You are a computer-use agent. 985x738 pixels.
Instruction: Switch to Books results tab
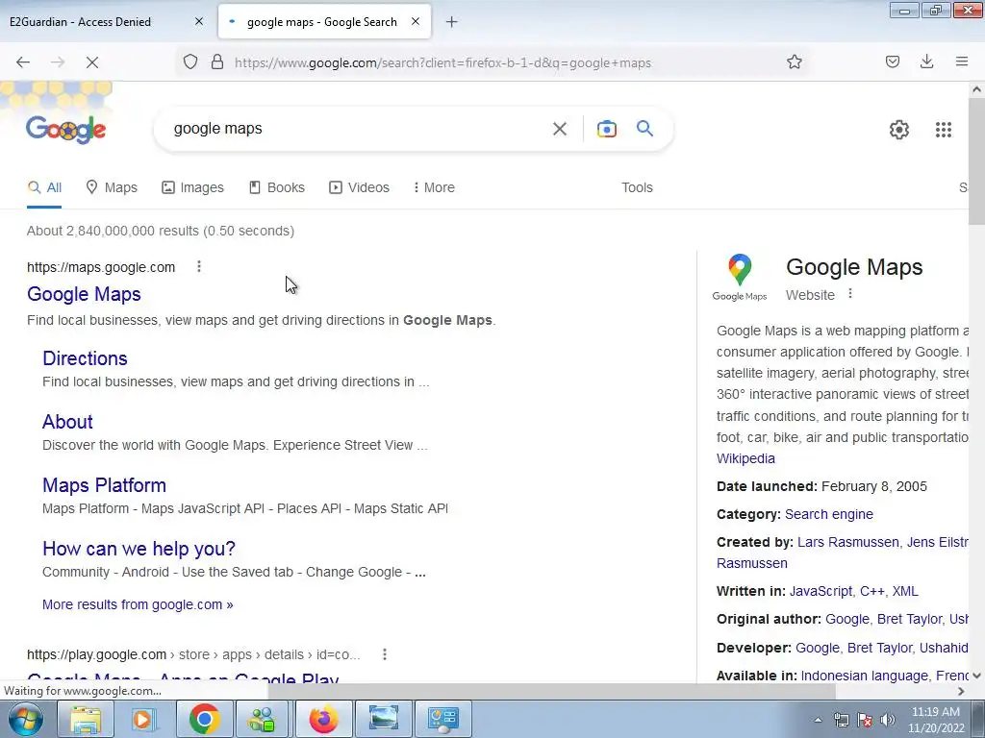tap(277, 187)
